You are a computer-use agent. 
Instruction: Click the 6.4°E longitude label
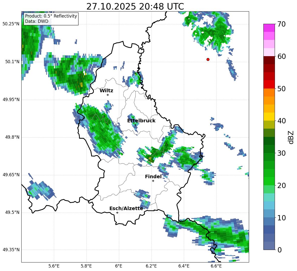pos(184,266)
